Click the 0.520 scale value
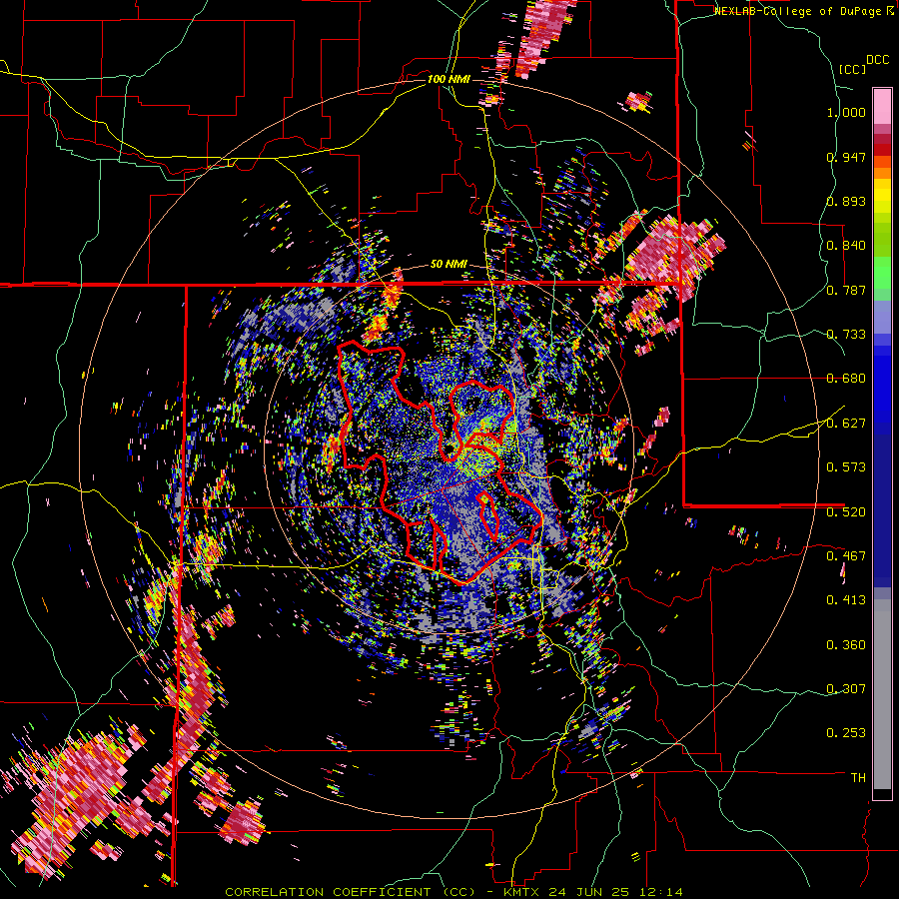Viewport: 899px width, 899px height. tap(846, 511)
